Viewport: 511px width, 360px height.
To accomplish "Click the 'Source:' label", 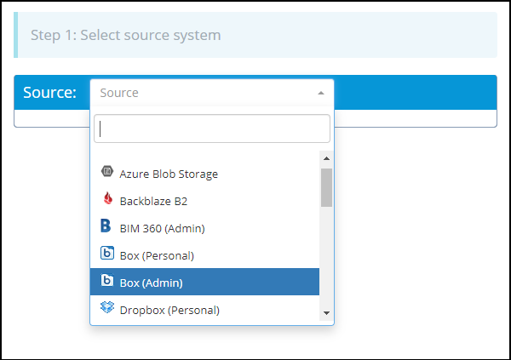I will [49, 92].
